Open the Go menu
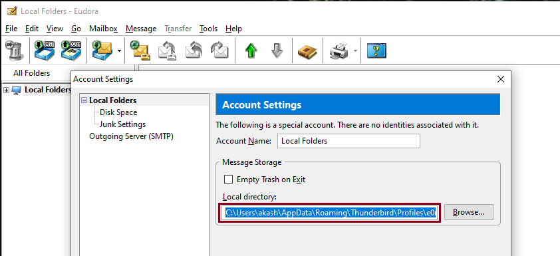The image size is (560, 256). [76, 29]
